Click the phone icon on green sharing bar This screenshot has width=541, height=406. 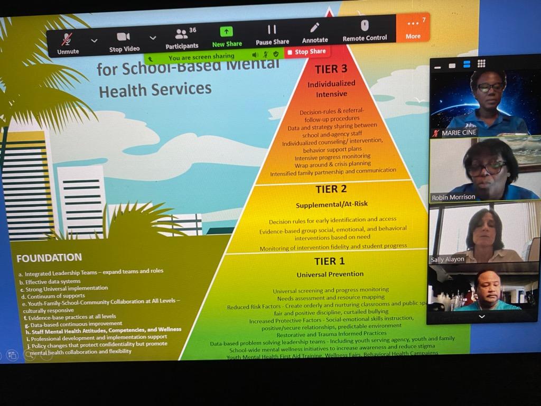pos(151,60)
